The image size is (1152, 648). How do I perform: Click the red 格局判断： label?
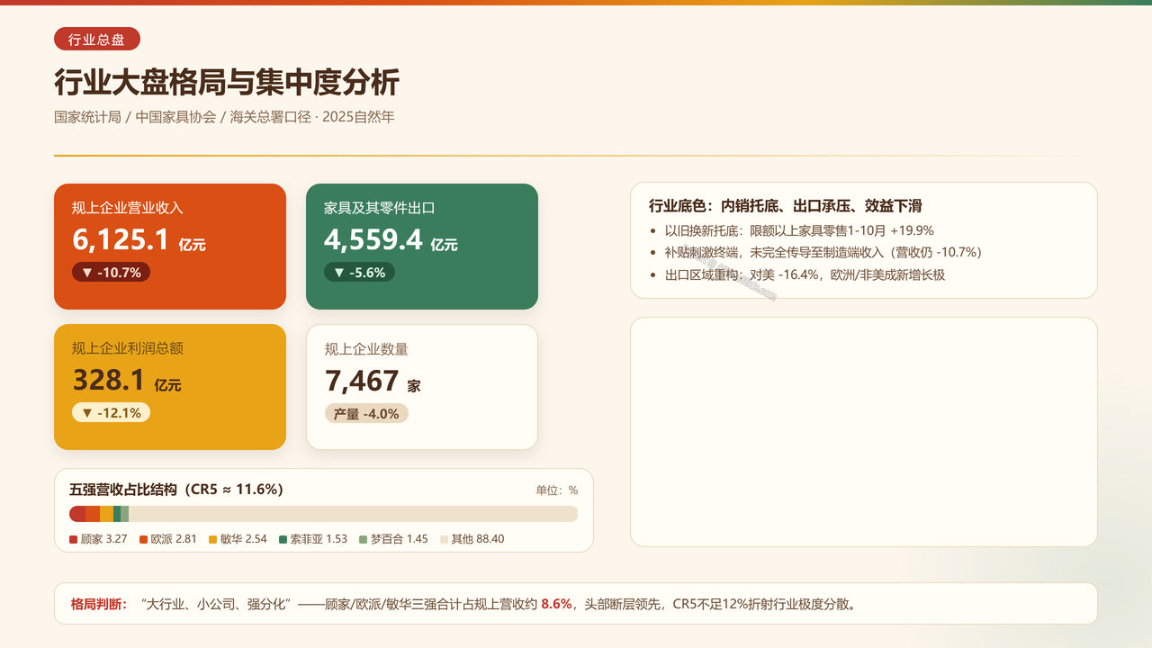click(100, 604)
